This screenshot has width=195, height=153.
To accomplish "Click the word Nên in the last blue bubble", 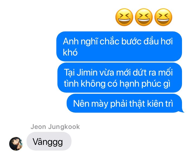I will pos(81,103).
